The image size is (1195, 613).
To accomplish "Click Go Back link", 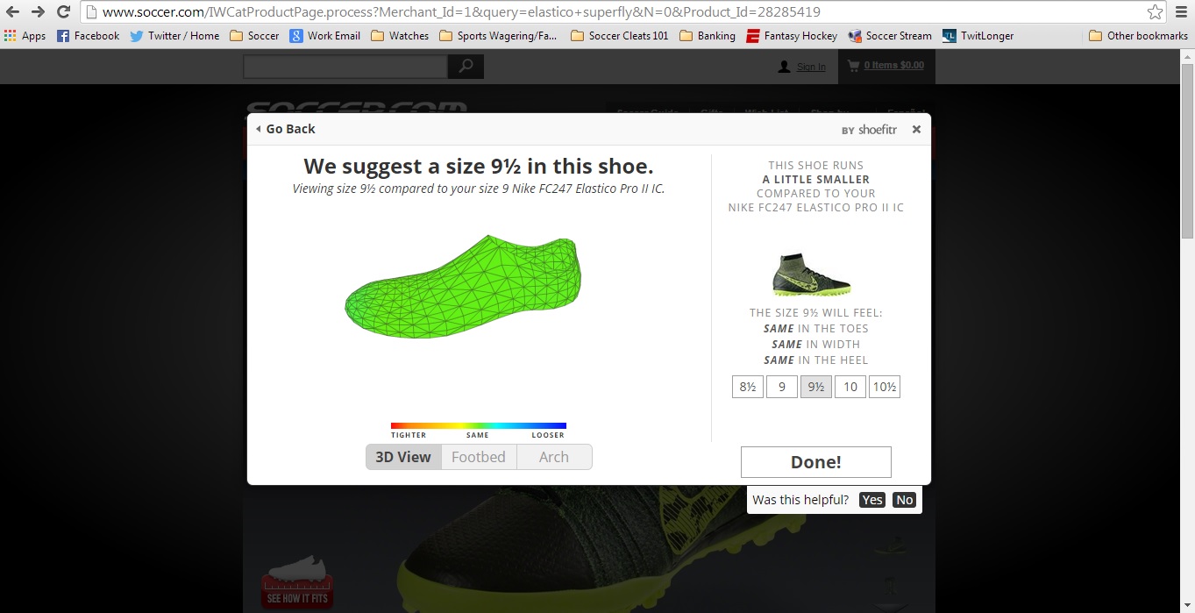I will [286, 129].
